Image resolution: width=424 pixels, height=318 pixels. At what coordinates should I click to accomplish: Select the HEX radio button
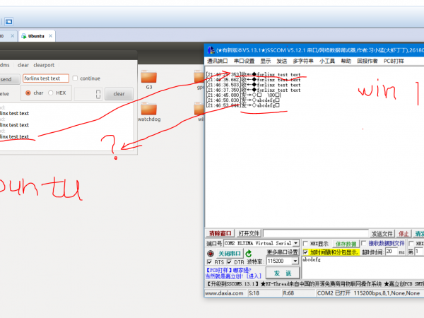pyautogui.click(x=51, y=93)
